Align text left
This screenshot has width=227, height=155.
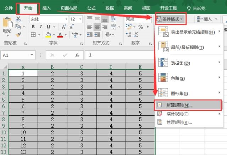point(90,27)
